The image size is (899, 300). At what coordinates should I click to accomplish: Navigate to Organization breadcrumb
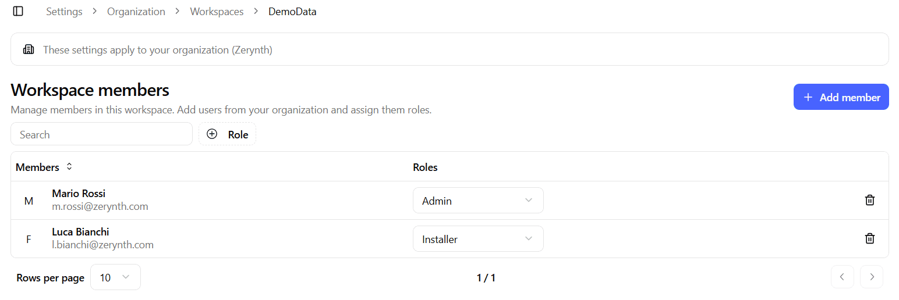[136, 12]
